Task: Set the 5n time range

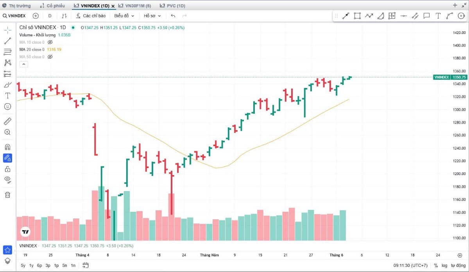Action: tap(64, 265)
